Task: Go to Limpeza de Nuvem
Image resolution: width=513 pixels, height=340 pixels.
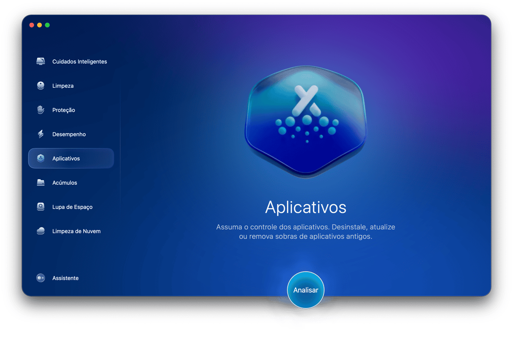Action: tap(71, 231)
